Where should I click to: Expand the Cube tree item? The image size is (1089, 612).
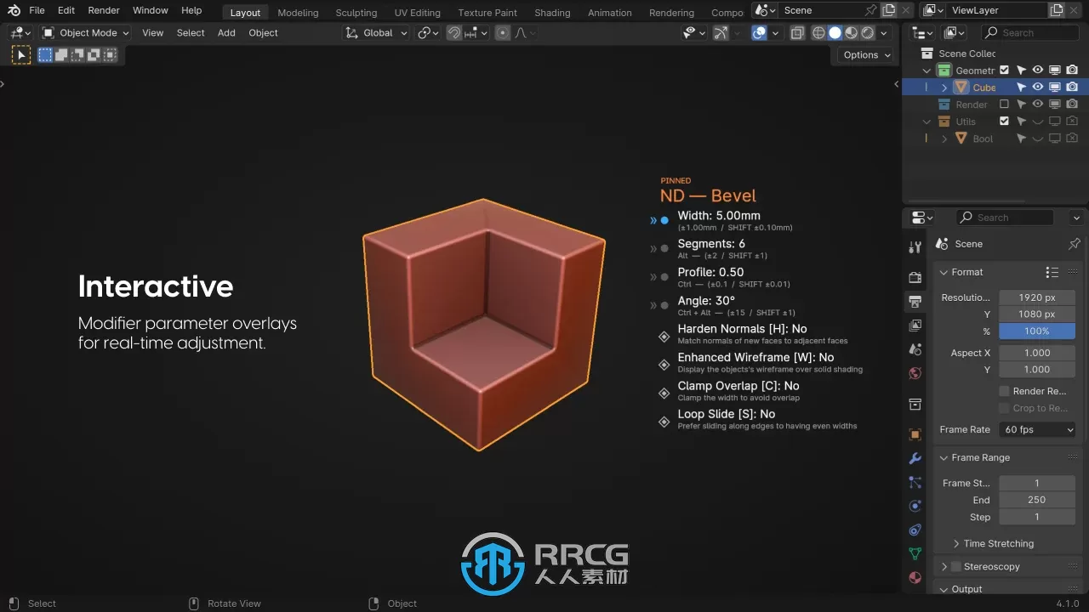944,88
